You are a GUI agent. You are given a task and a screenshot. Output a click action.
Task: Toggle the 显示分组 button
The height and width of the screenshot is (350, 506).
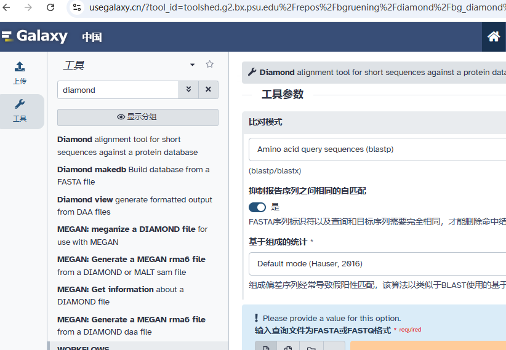pyautogui.click(x=138, y=117)
